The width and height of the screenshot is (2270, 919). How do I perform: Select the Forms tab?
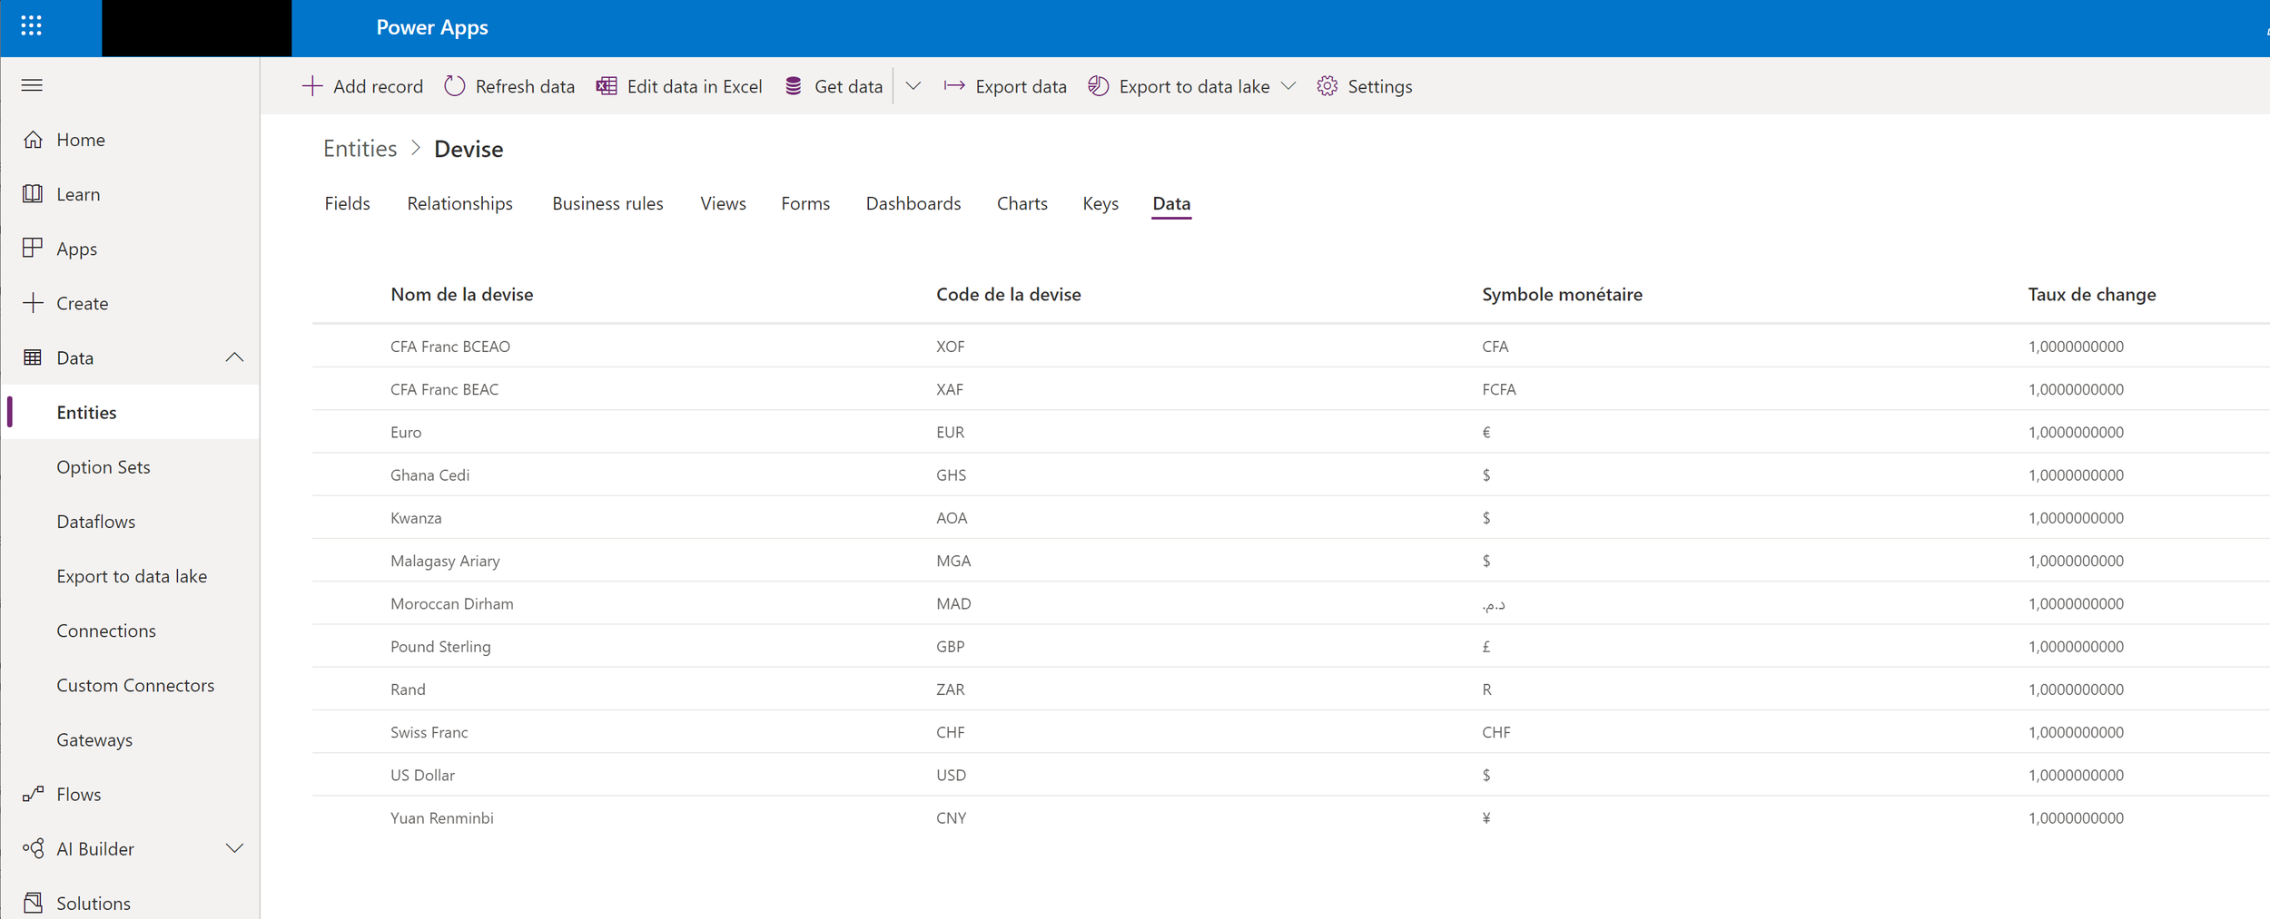coord(806,203)
